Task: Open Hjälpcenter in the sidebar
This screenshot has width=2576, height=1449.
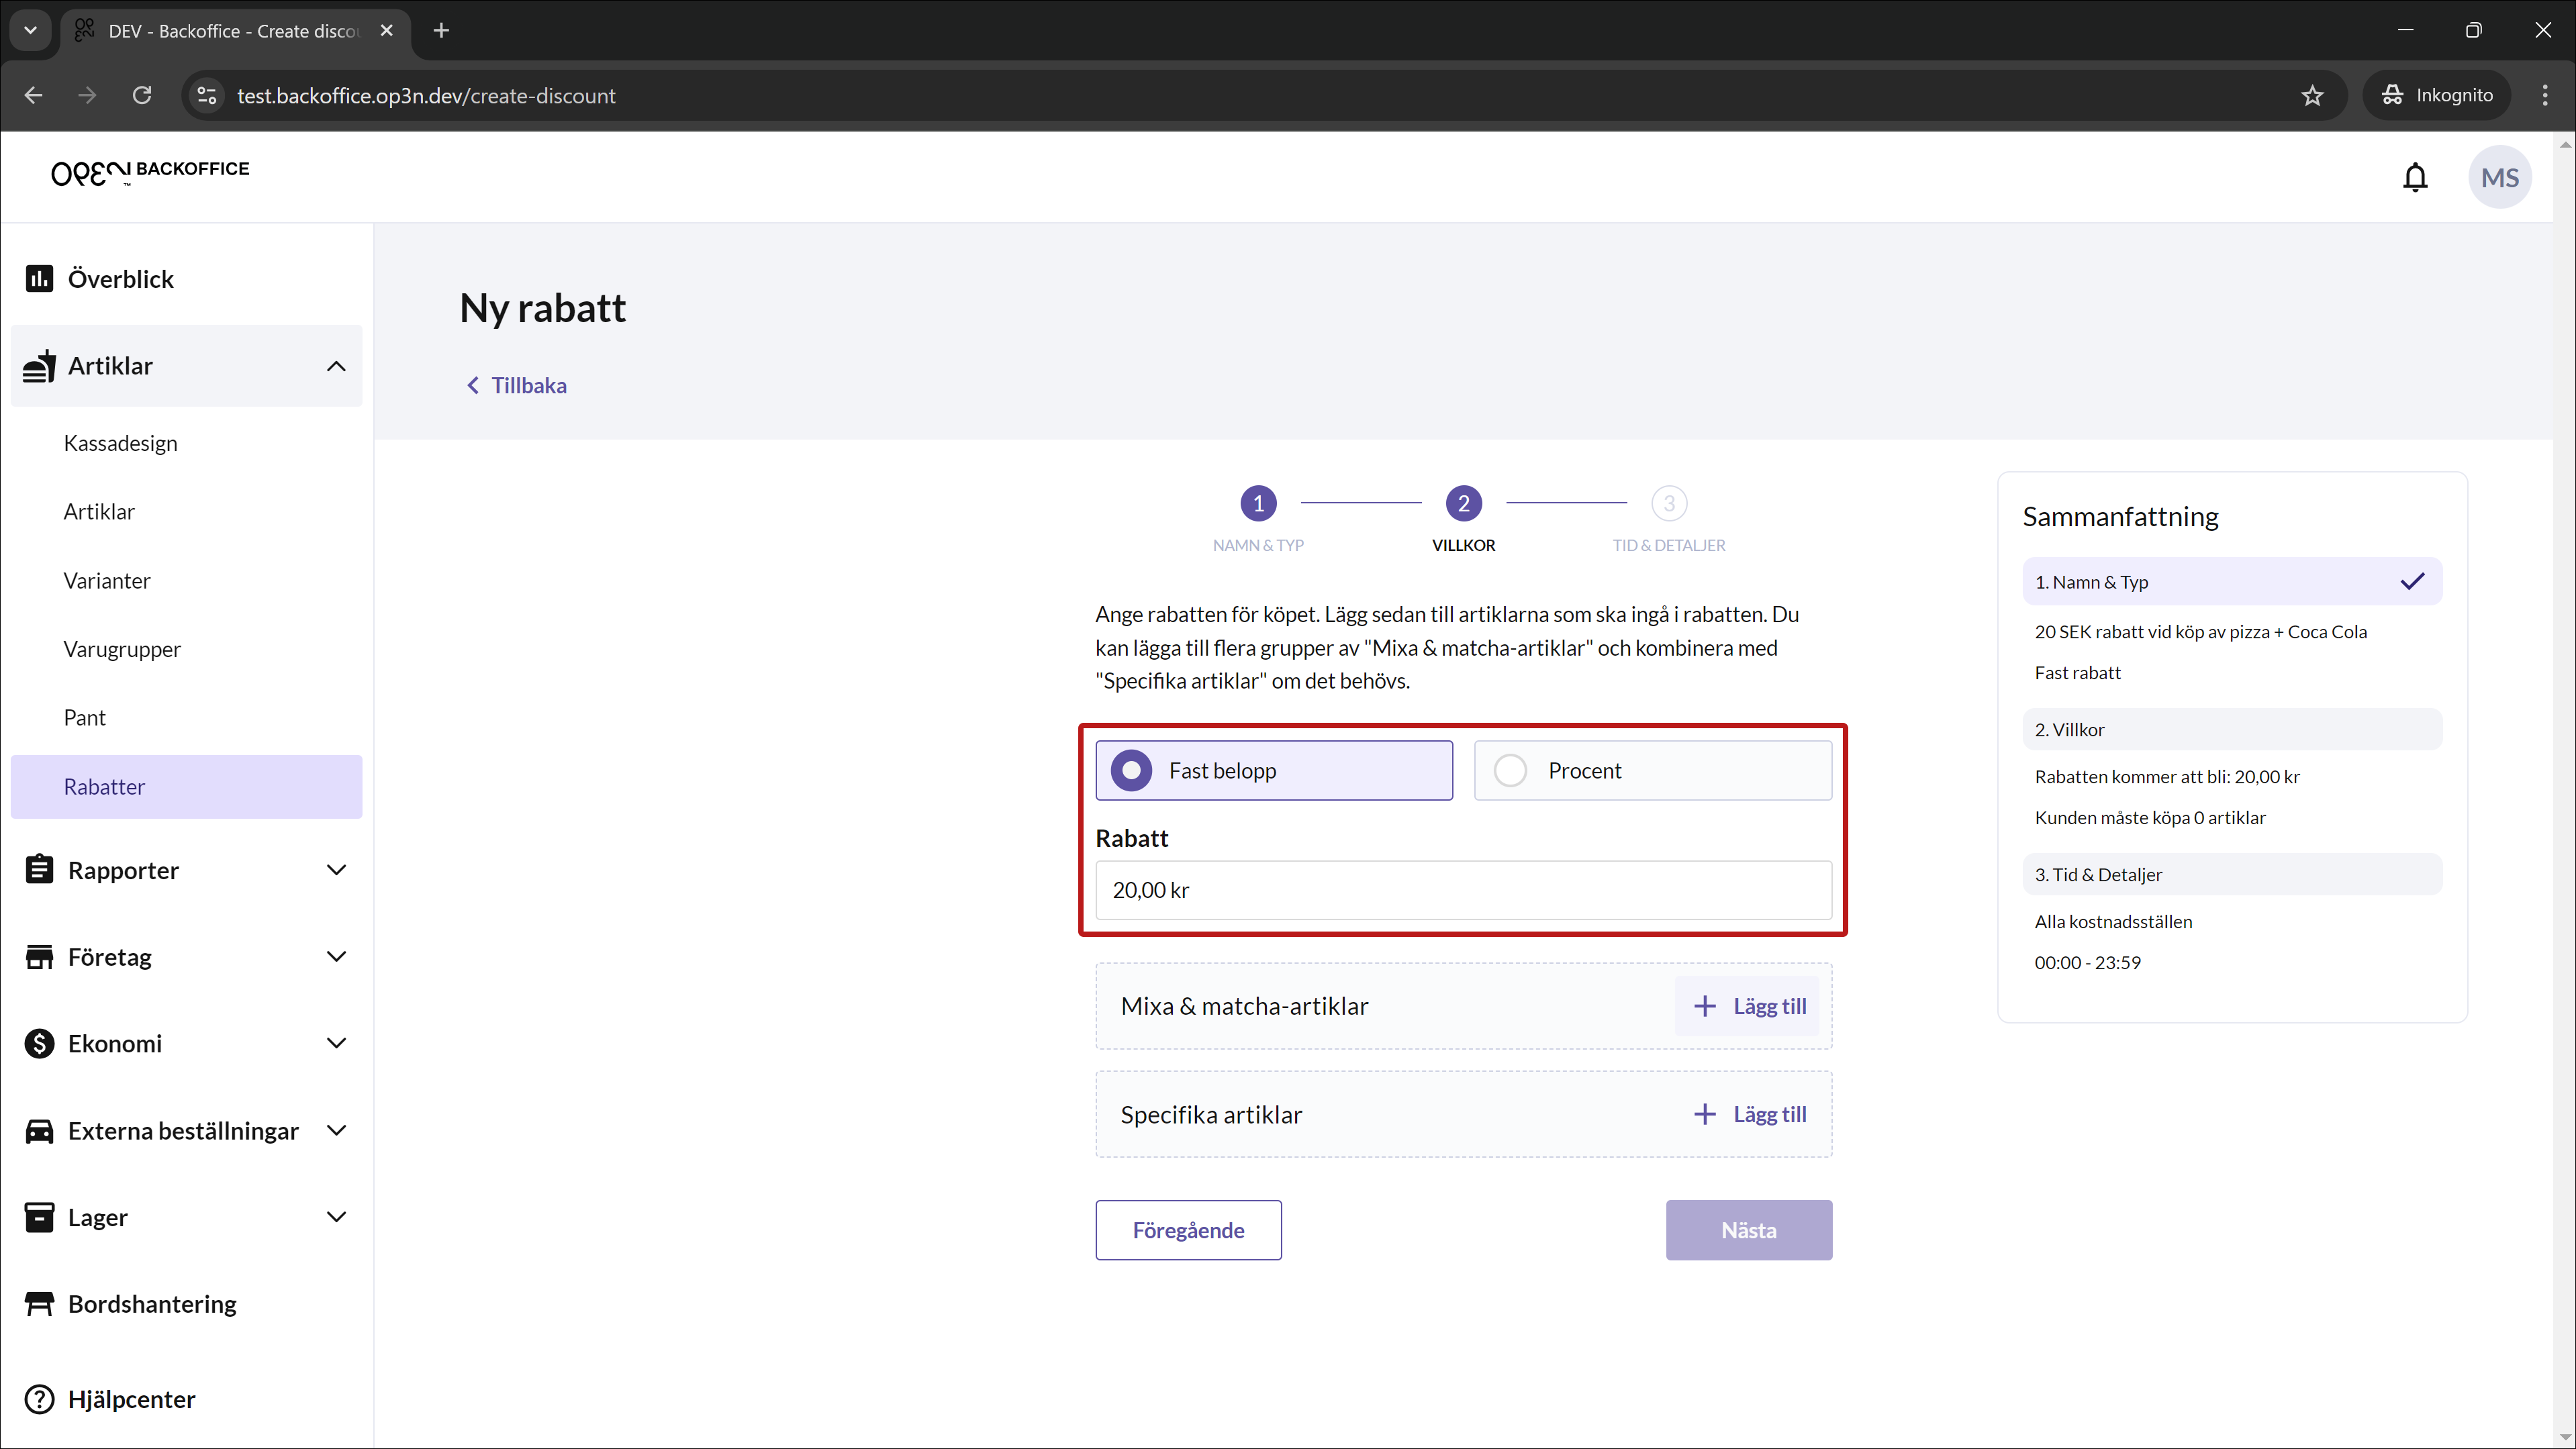Action: pyautogui.click(x=131, y=1399)
